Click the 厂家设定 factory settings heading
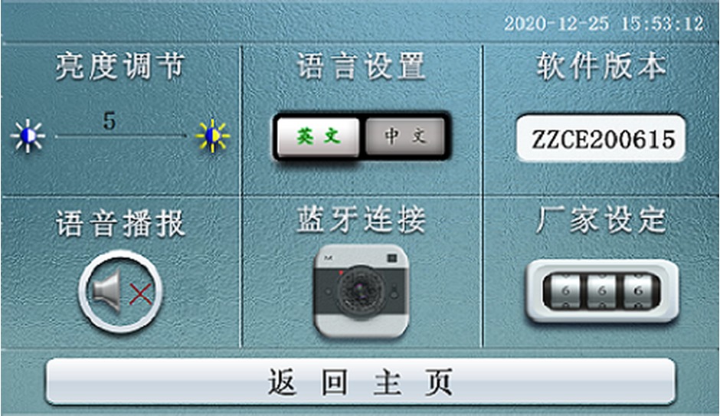This screenshot has height=416, width=720. 601,220
